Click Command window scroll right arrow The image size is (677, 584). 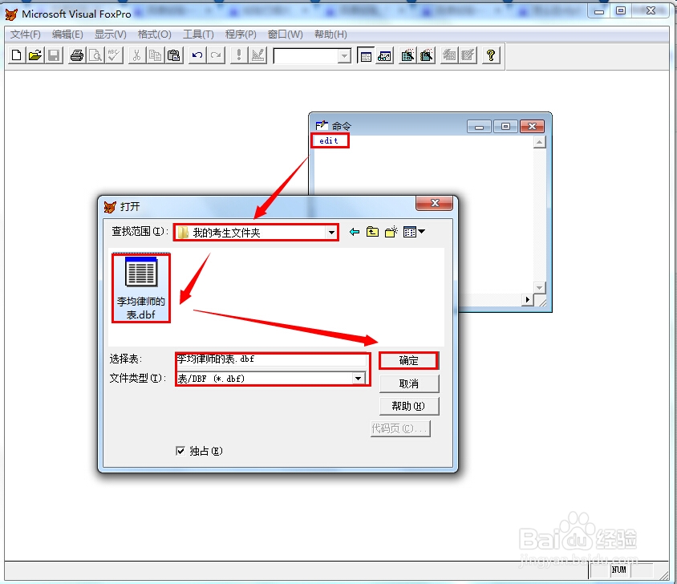tap(527, 299)
